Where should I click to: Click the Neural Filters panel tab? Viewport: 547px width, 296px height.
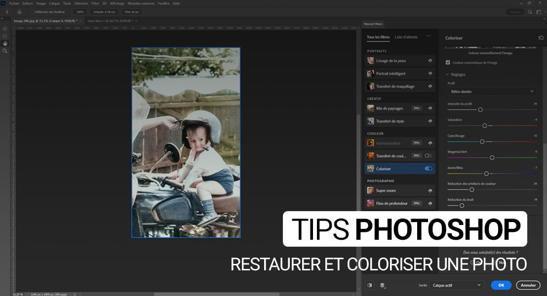pos(373,24)
